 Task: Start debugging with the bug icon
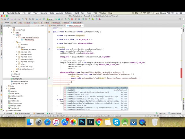coord(59,19)
